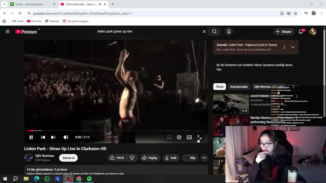
Task: Install app icon in address bar
Action: point(282,13)
